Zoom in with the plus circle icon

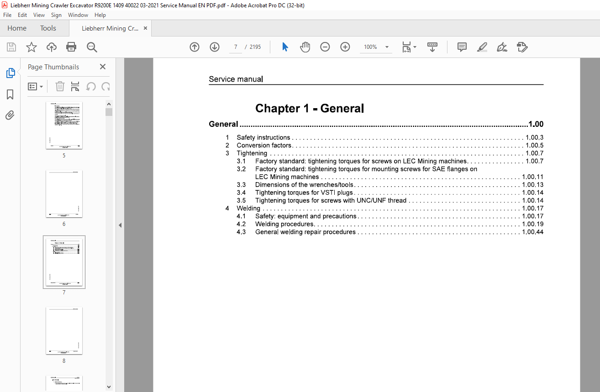tap(345, 47)
